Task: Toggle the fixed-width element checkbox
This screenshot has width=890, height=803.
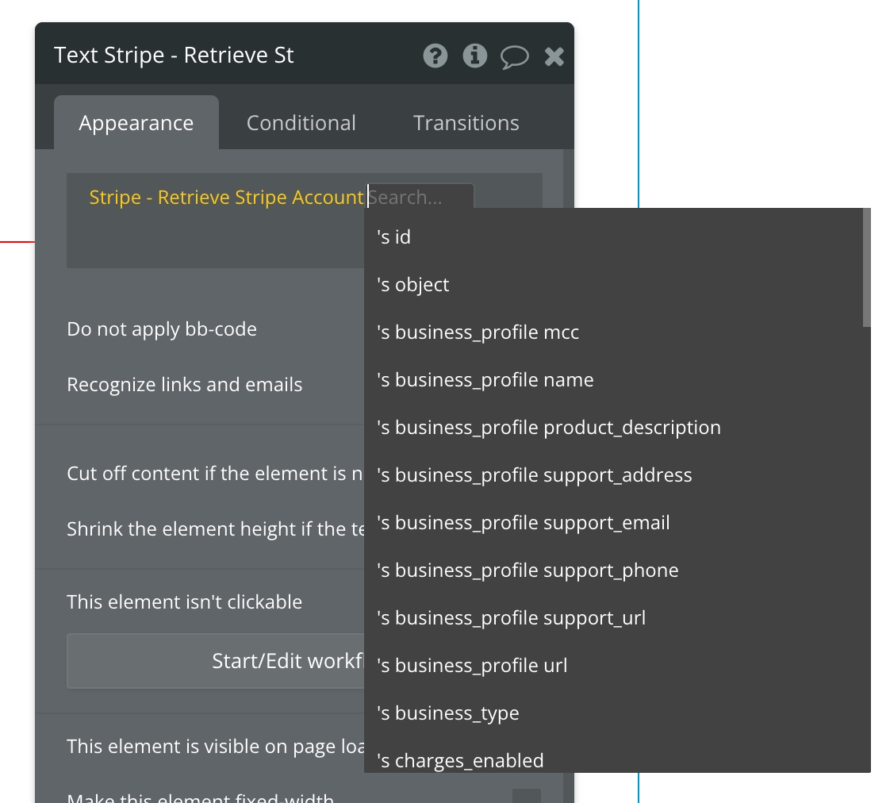Action: (526, 796)
